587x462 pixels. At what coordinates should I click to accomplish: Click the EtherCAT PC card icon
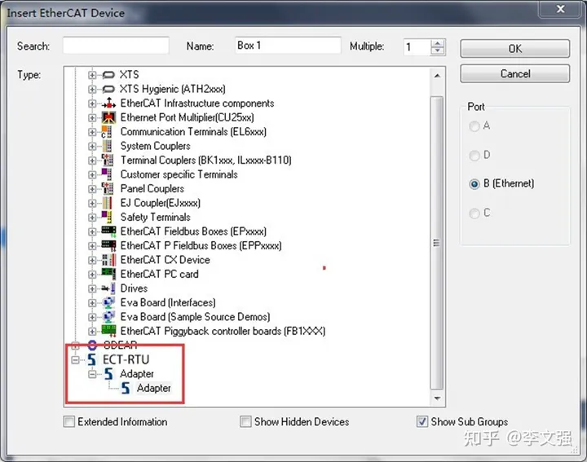pos(108,274)
